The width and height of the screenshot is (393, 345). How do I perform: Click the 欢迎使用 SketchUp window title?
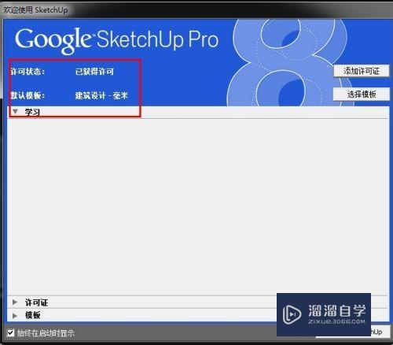click(x=35, y=9)
